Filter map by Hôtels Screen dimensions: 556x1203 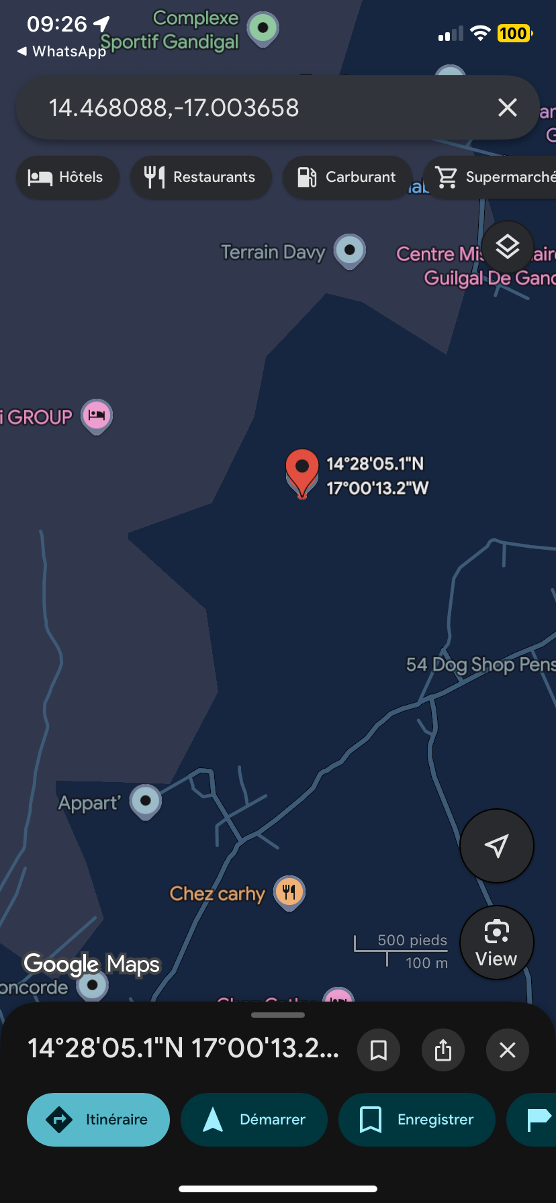pos(67,177)
